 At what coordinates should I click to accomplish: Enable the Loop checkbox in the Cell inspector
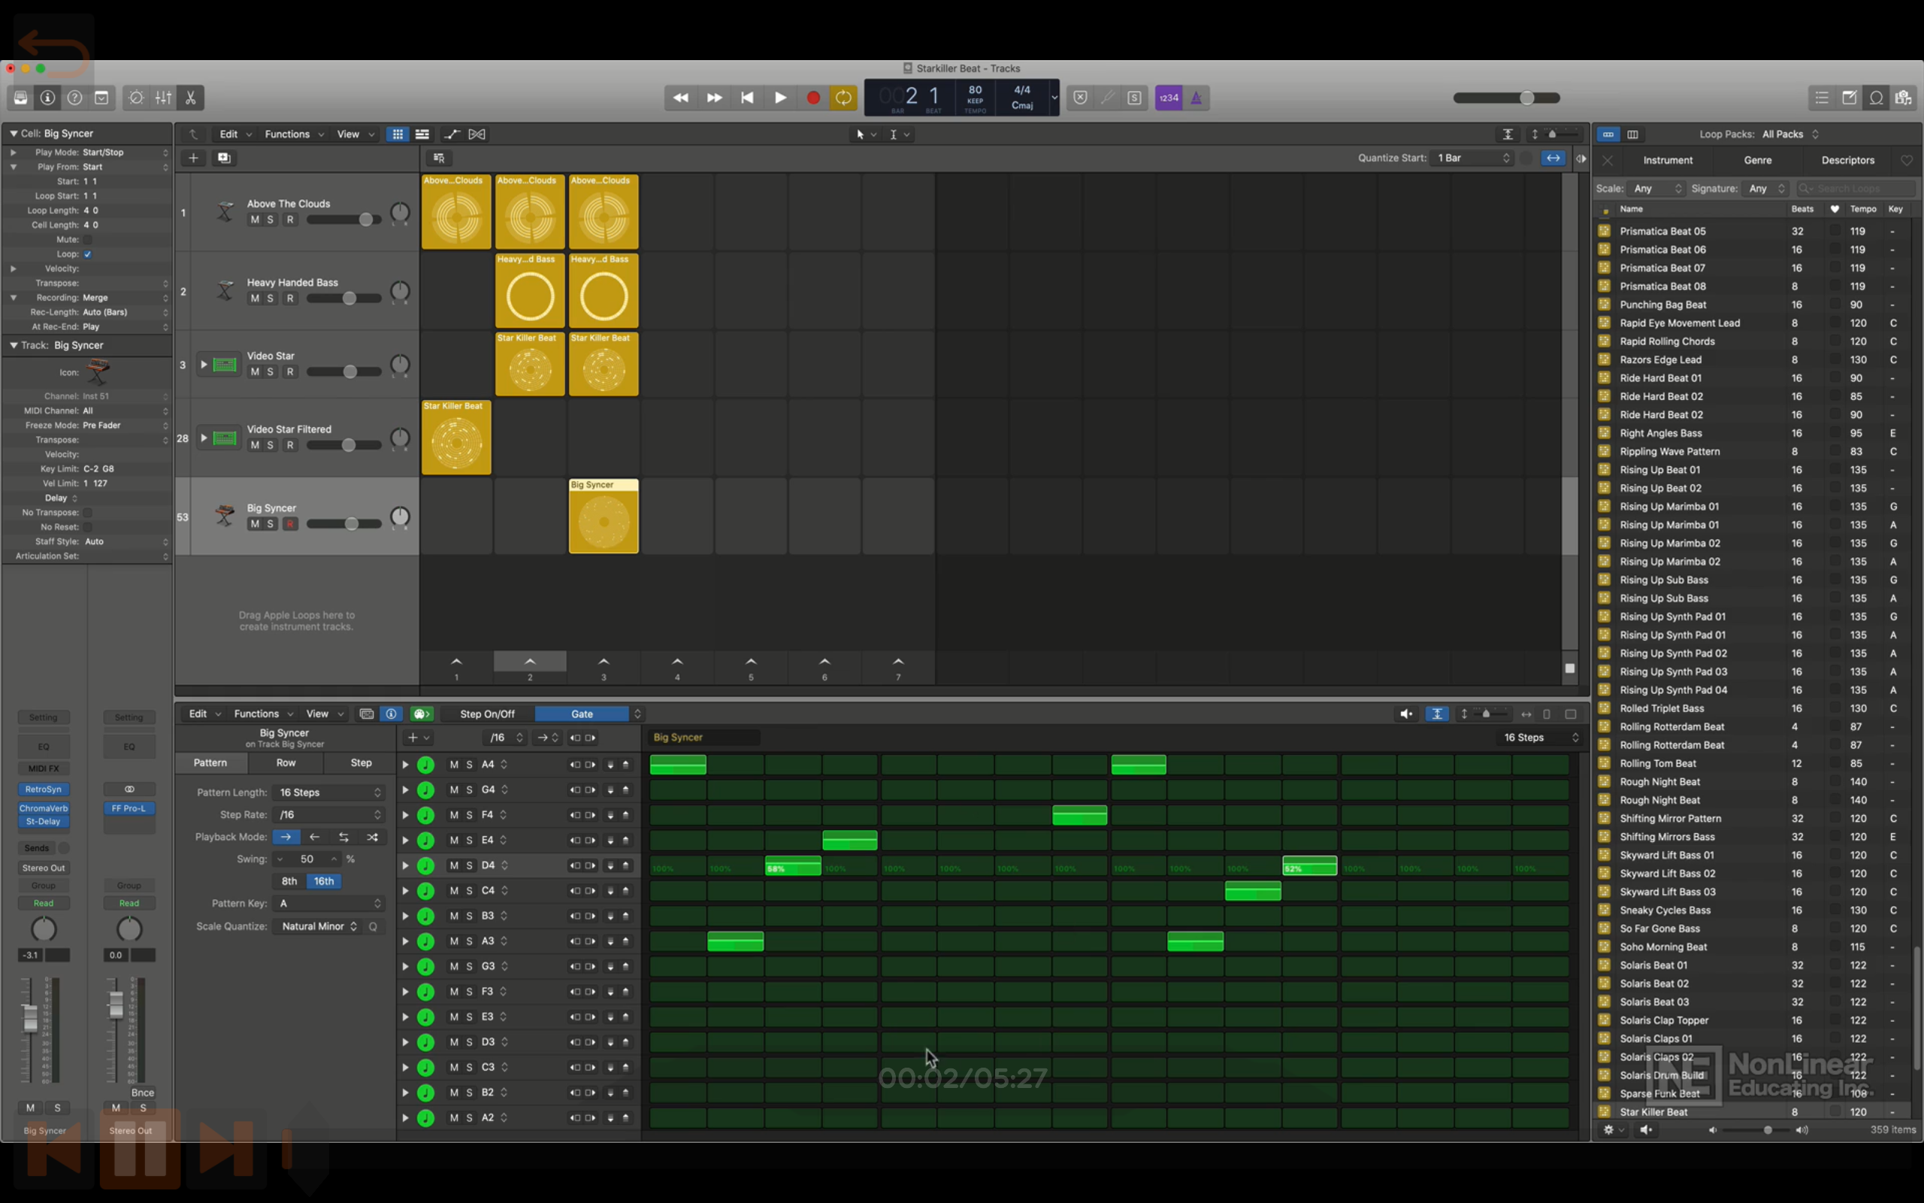[x=87, y=254]
